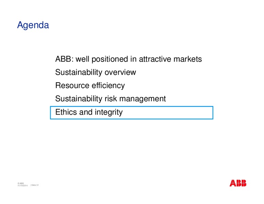
Task: Select 'Sustainability risk management' agenda item
Action: coord(111,99)
